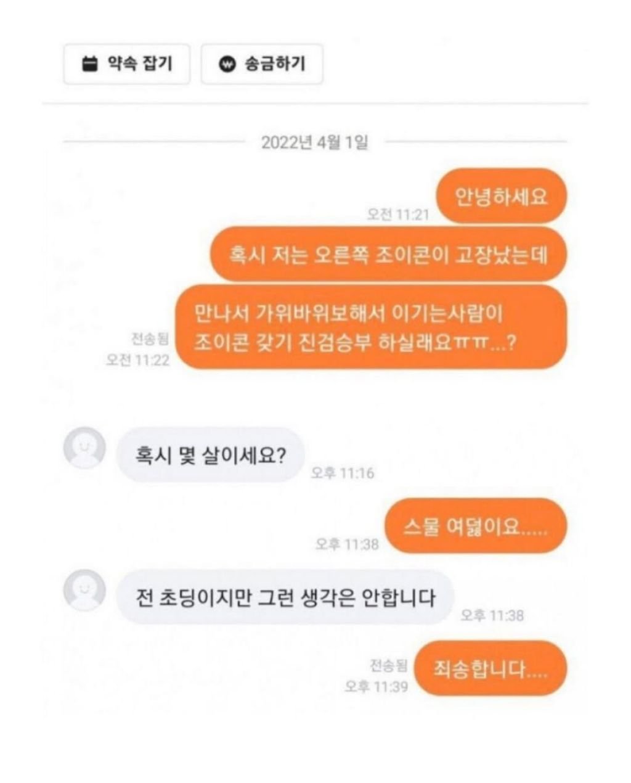Click the won coin icon in 송금하기
Viewport: 631px width, 783px height.
coord(228,64)
